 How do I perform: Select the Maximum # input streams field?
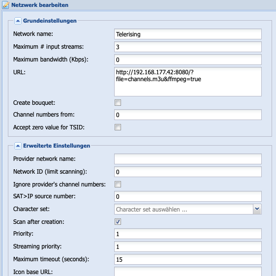point(188,47)
